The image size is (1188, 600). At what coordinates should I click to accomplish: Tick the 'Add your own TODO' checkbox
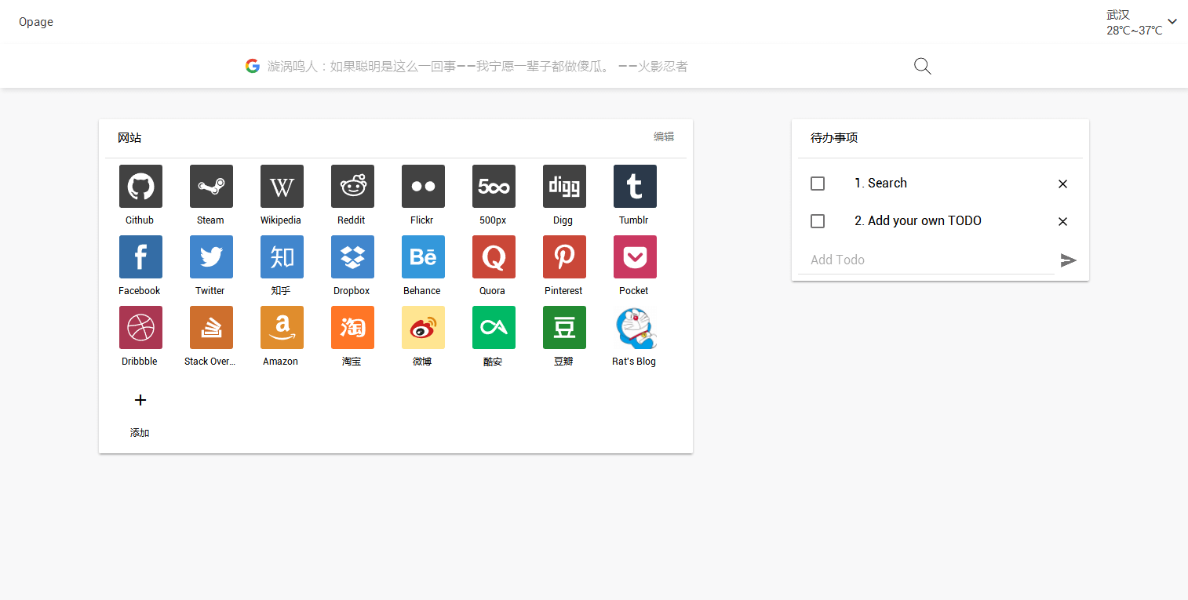[x=818, y=221]
